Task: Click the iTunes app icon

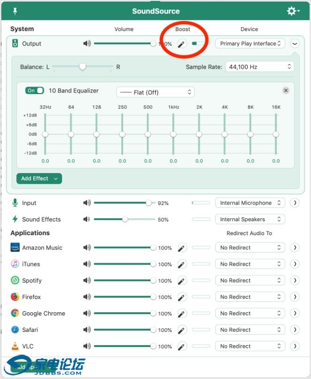Action: point(15,264)
